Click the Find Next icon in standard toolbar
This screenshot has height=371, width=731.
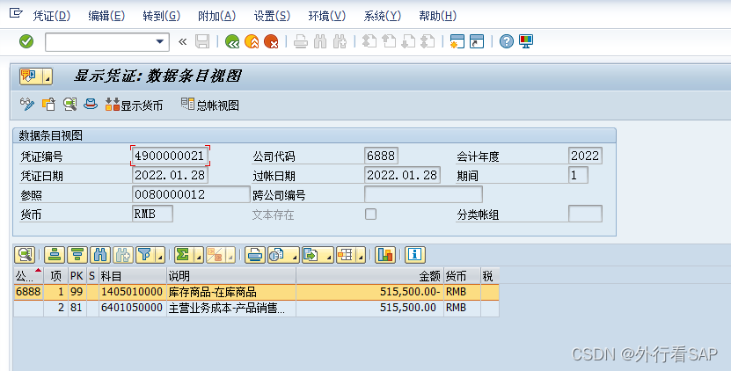tap(340, 41)
